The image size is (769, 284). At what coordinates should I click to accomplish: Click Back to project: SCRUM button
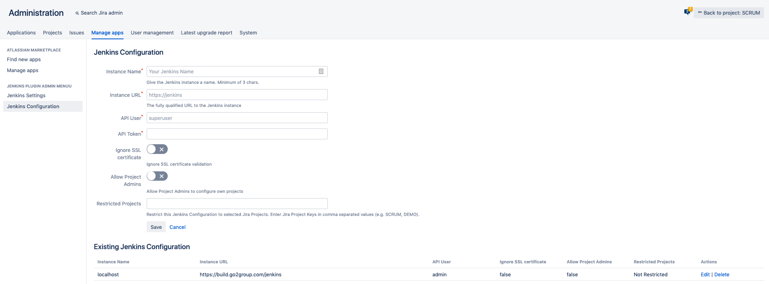pyautogui.click(x=729, y=13)
